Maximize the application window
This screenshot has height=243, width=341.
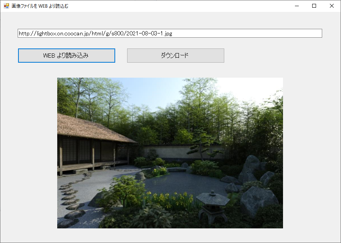point(314,6)
